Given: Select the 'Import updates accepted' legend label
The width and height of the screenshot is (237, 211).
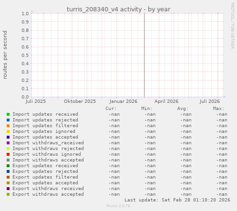Looking at the screenshot, I should (x=45, y=137).
